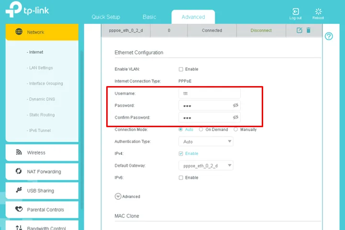Screen dimensions: 345x230
Task: Show the Confirm Password field characters
Action: coord(235,117)
